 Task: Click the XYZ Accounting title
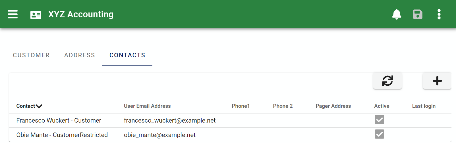tap(81, 14)
